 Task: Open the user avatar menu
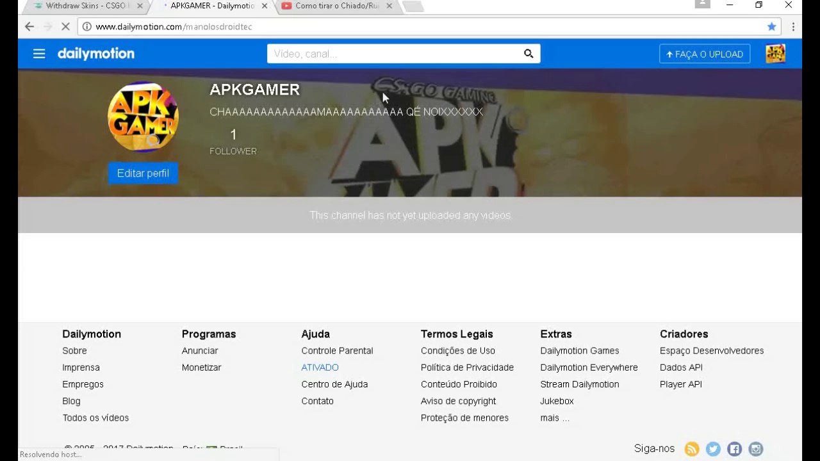click(775, 54)
